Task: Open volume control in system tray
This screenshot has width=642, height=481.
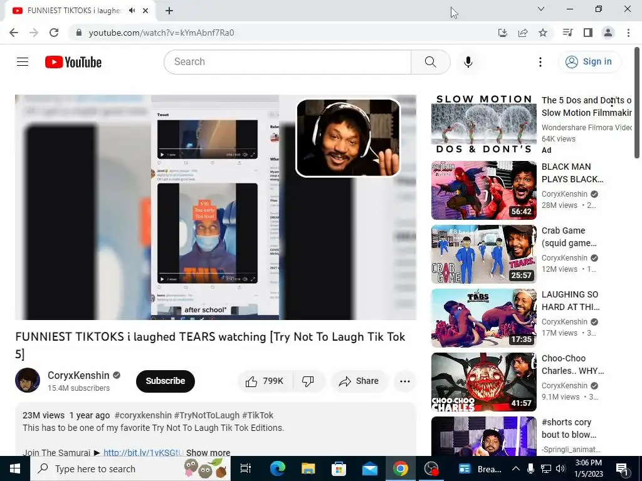Action: click(560, 468)
